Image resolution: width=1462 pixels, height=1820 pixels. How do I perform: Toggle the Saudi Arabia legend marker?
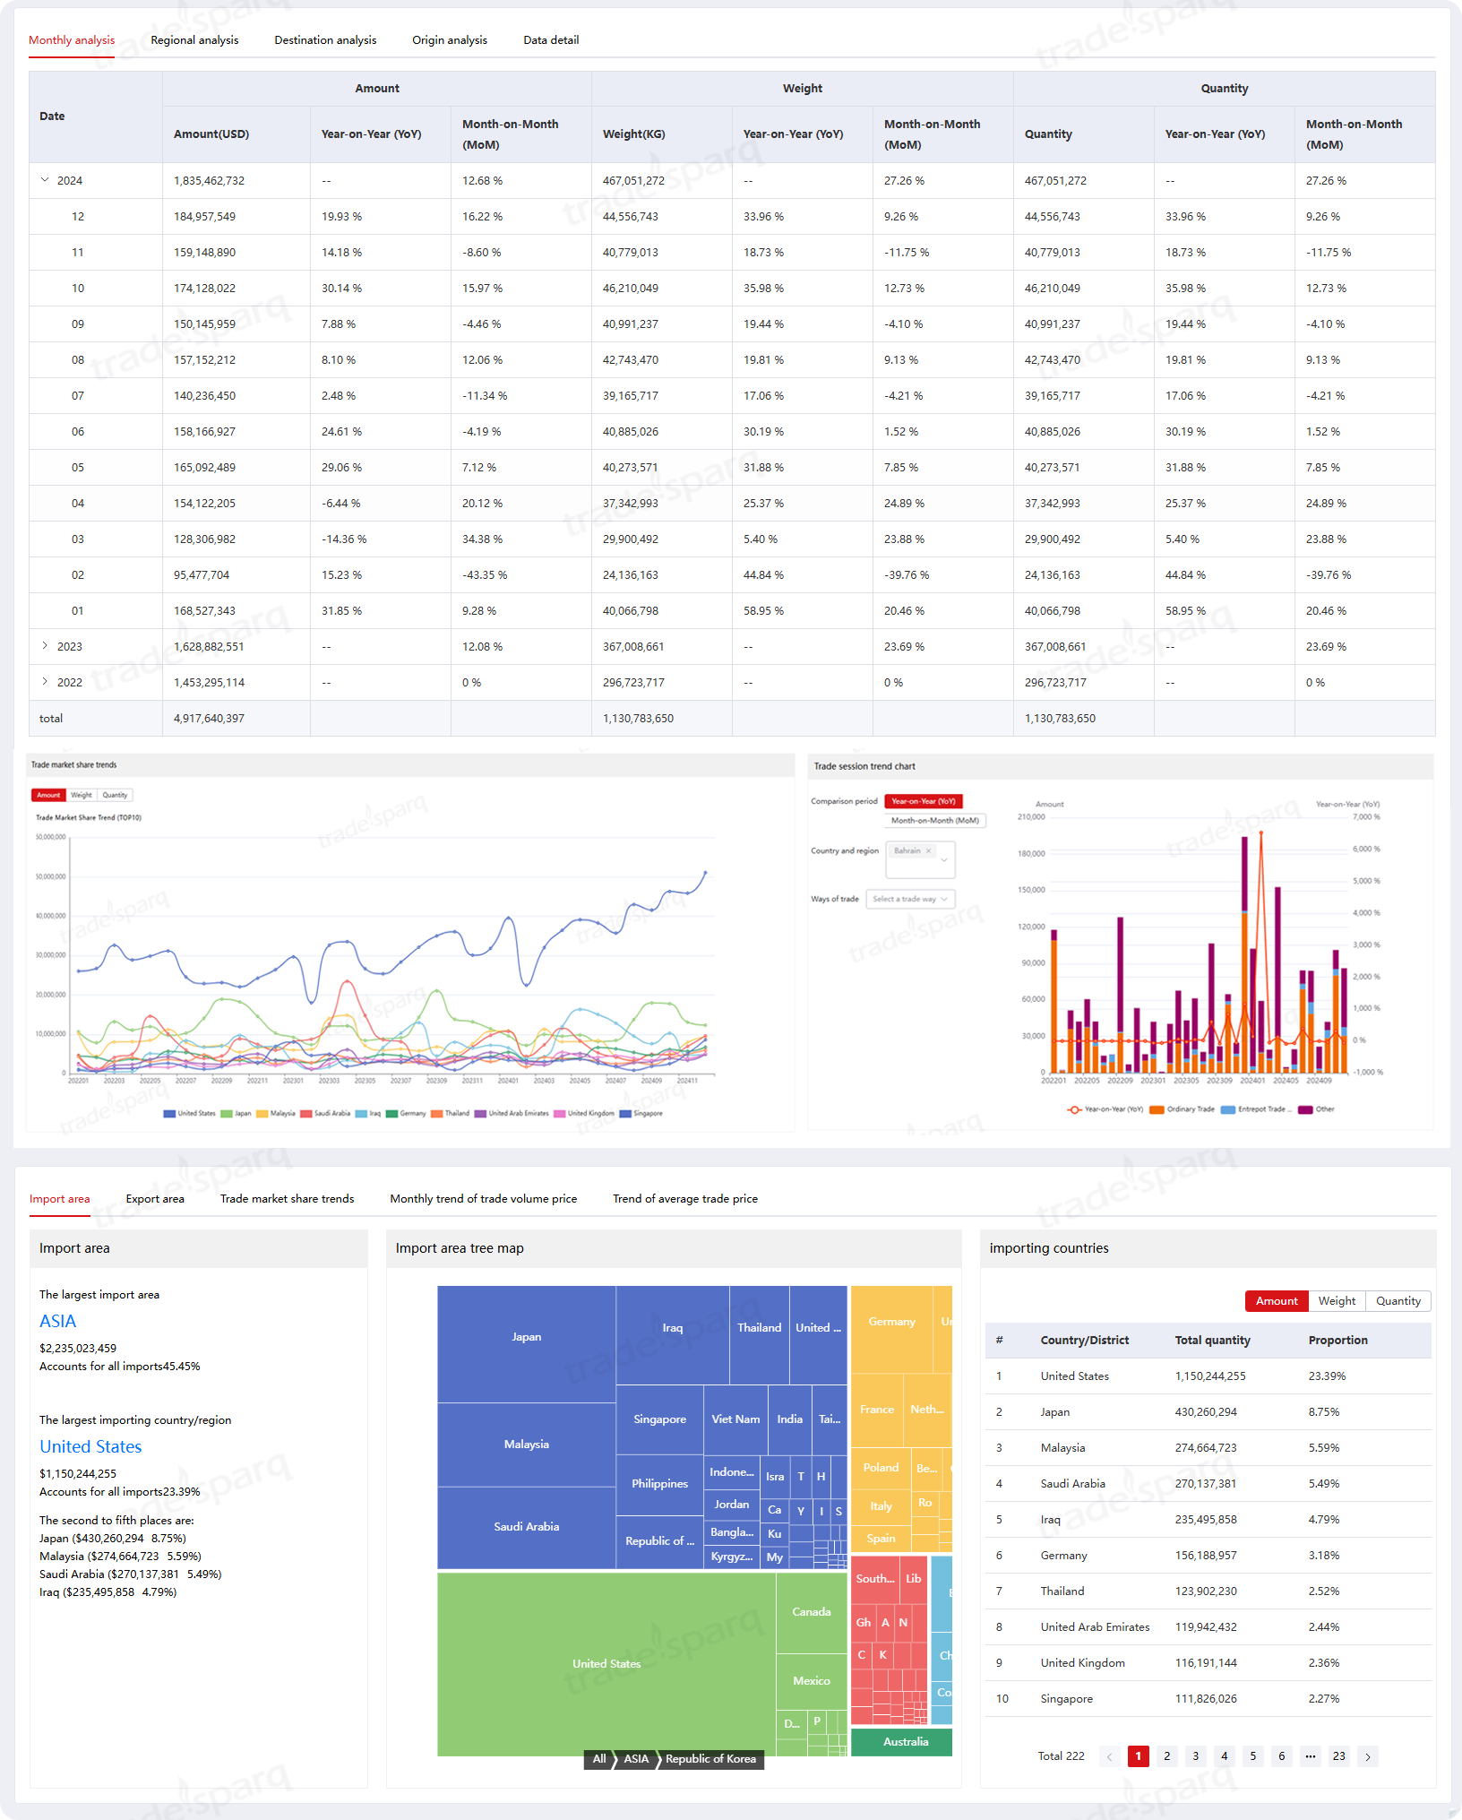click(x=306, y=1114)
